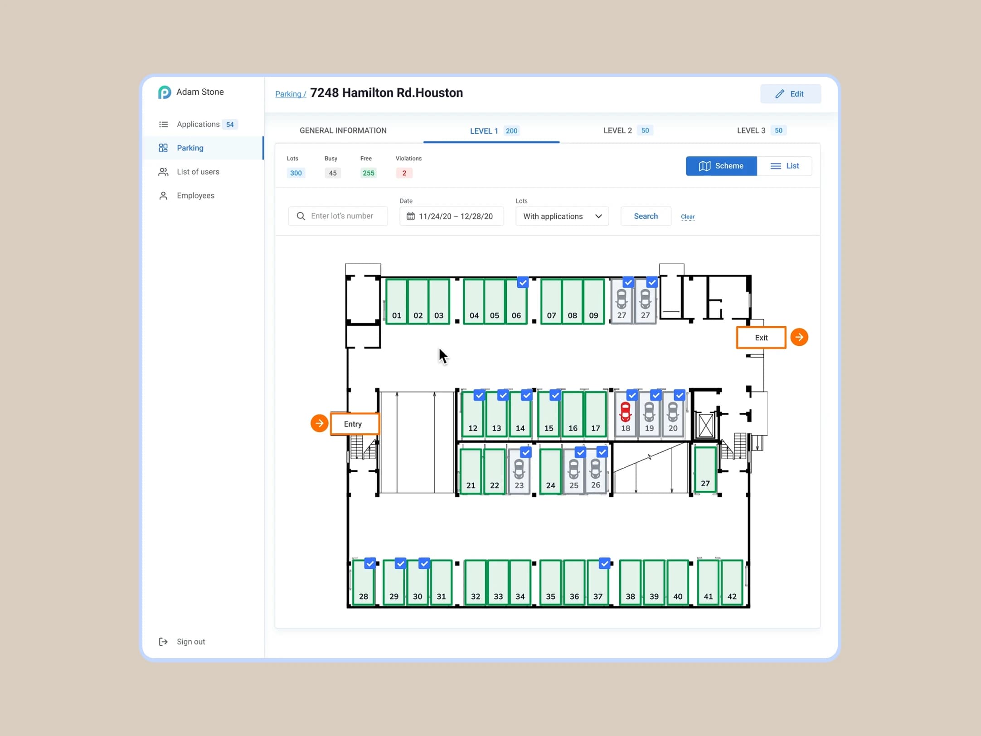
Task: Select free parking lot 09
Action: (x=593, y=301)
